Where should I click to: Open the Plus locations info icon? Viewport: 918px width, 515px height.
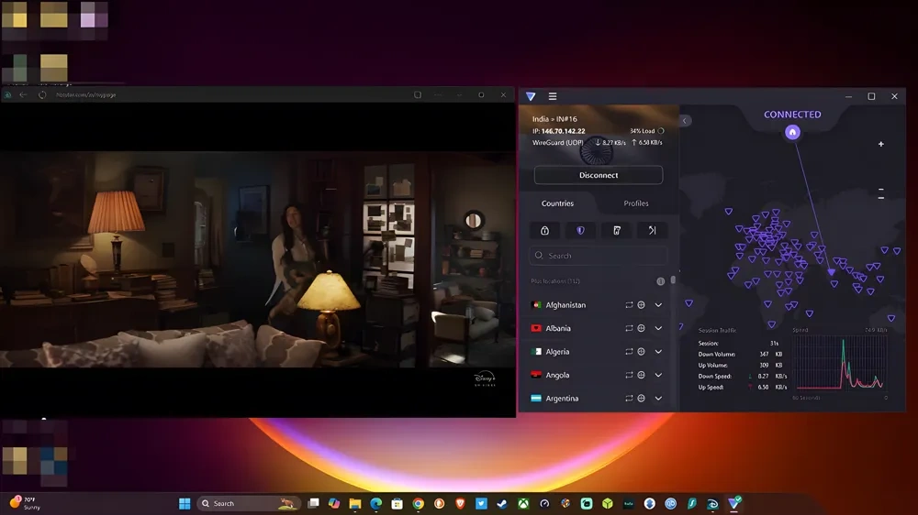pos(660,281)
